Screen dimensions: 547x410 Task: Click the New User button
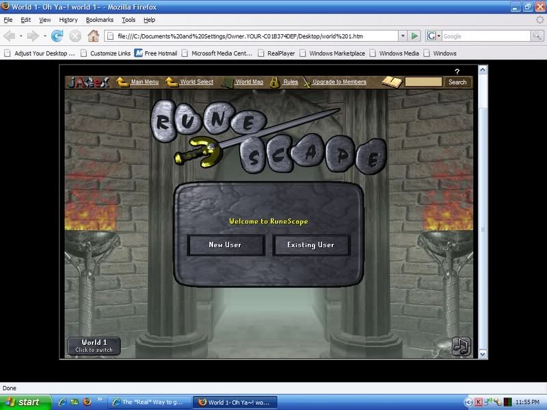(225, 245)
